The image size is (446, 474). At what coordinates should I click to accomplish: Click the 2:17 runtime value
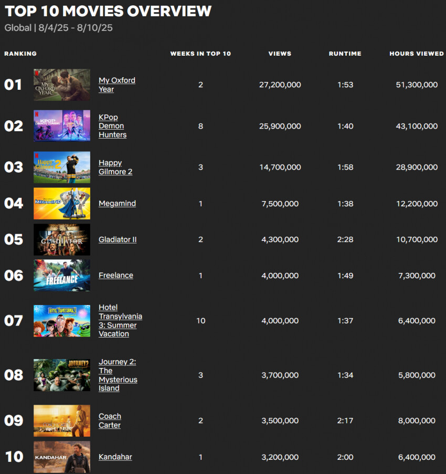coord(345,420)
